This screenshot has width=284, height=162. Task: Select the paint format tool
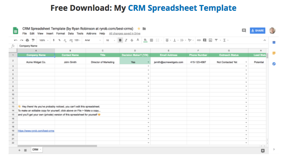coord(33,40)
